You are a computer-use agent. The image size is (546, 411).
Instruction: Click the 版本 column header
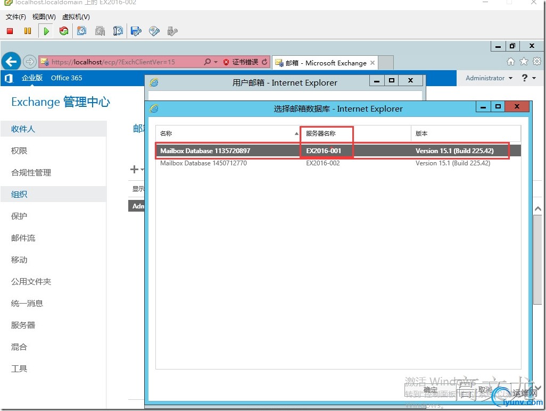click(x=466, y=133)
